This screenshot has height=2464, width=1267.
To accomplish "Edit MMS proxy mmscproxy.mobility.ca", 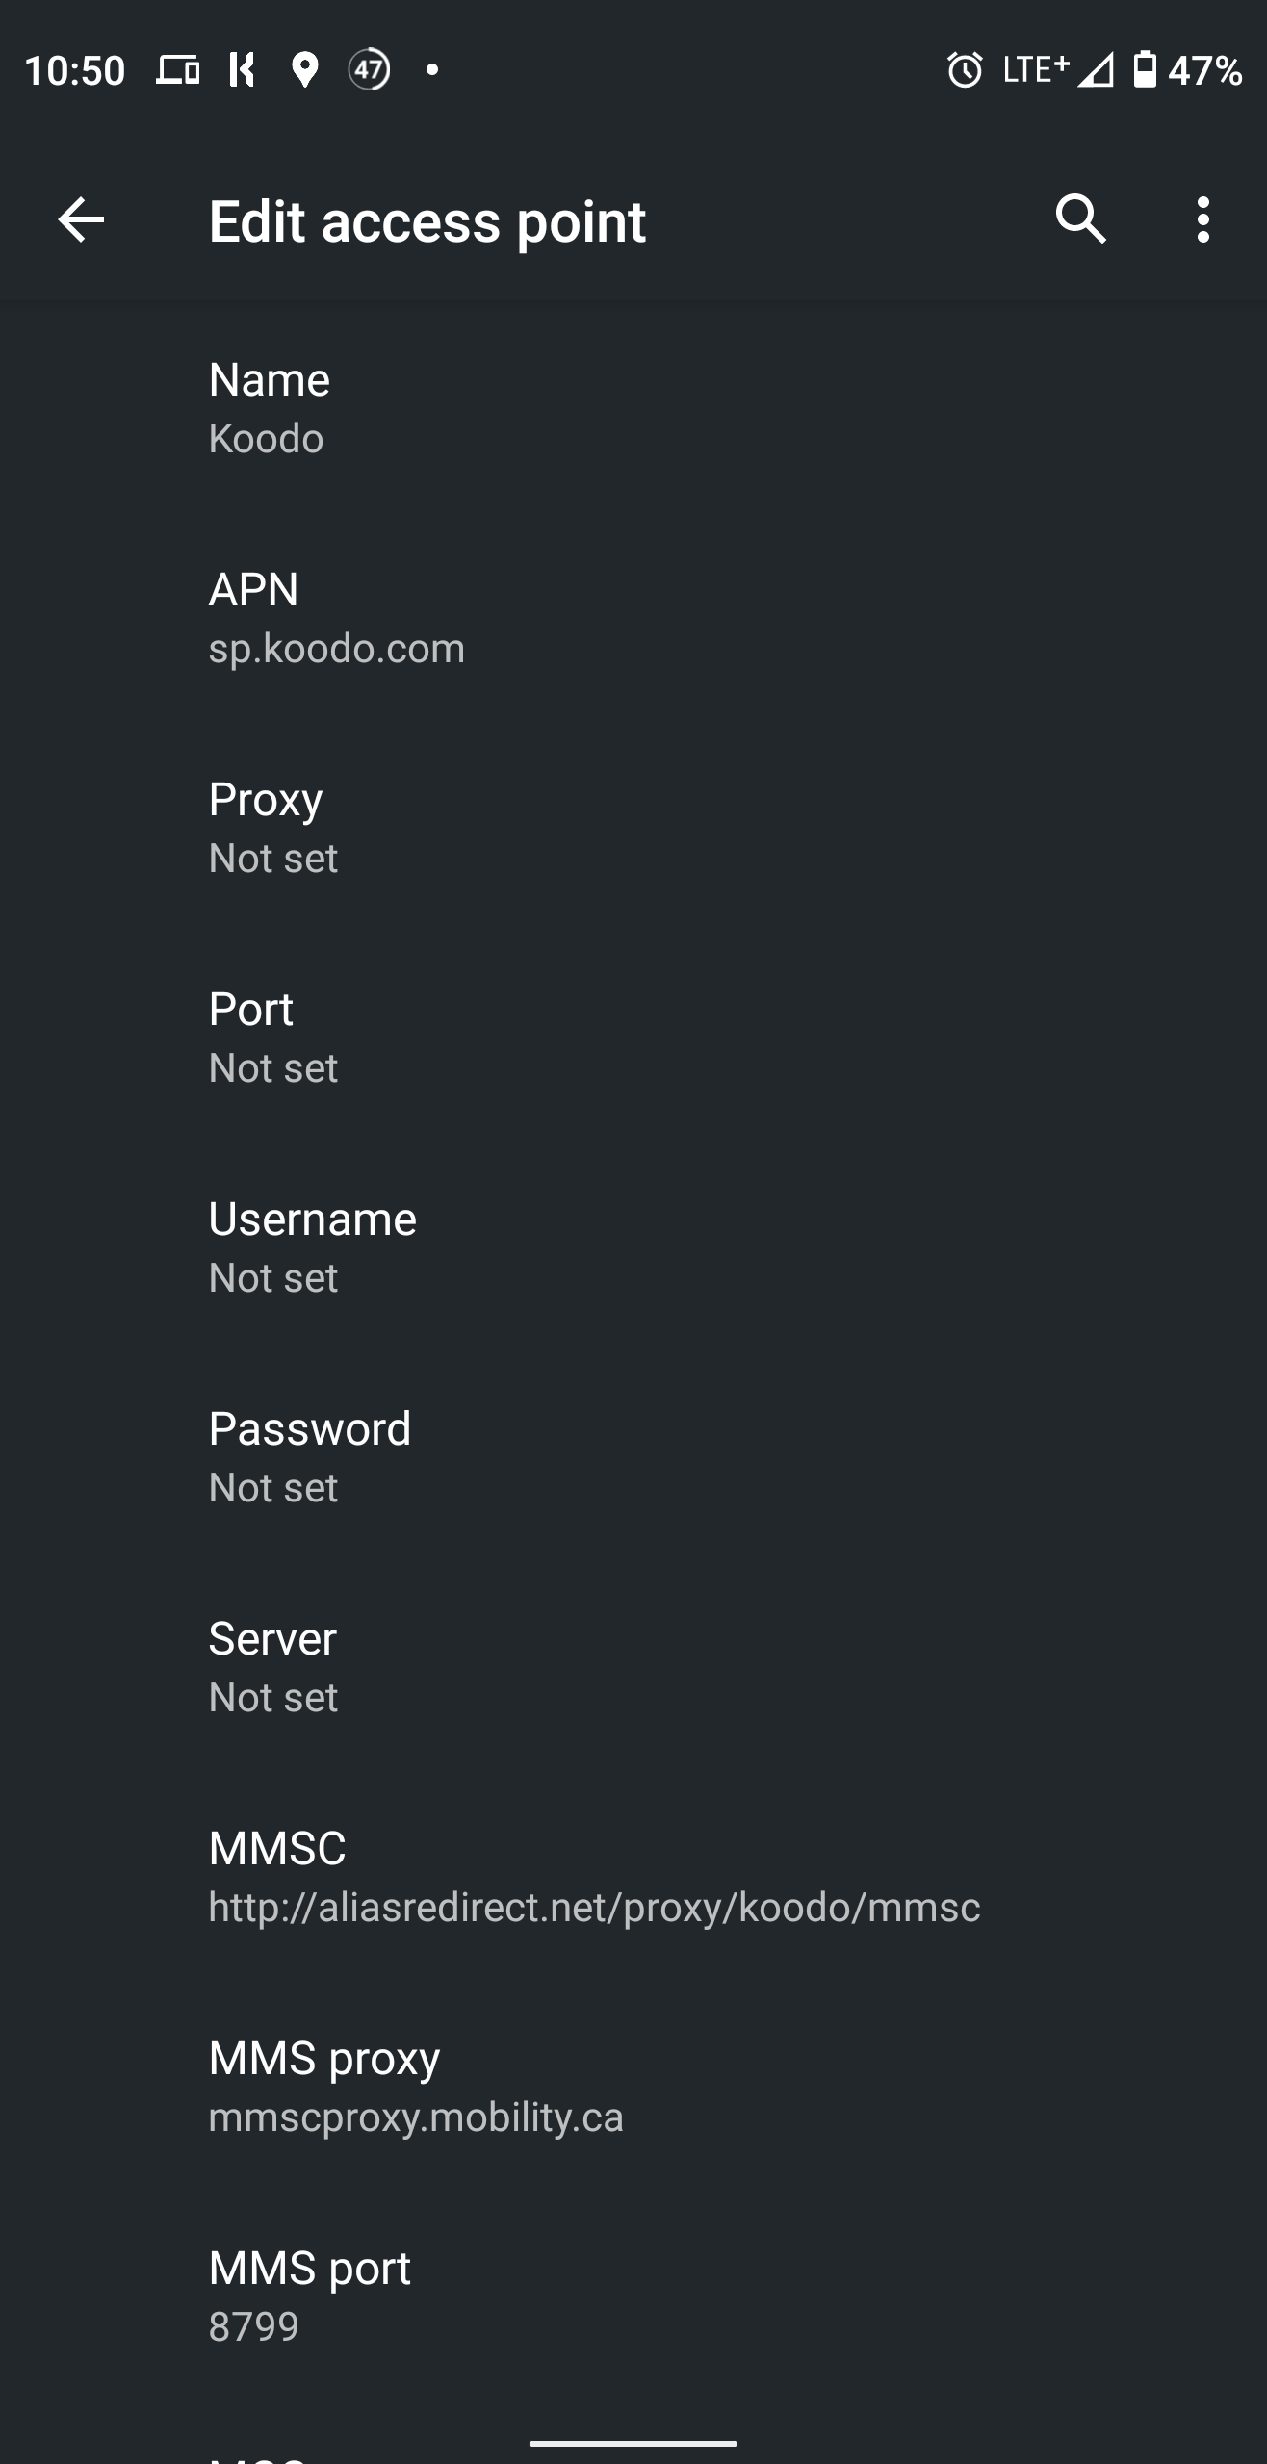I will [x=633, y=2087].
